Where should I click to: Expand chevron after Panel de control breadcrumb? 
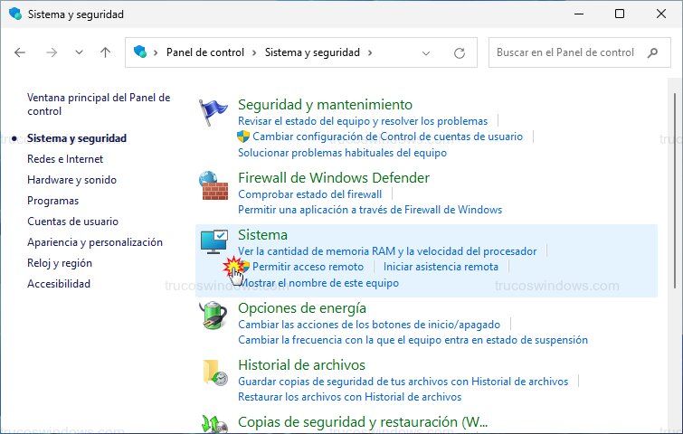click(x=254, y=52)
